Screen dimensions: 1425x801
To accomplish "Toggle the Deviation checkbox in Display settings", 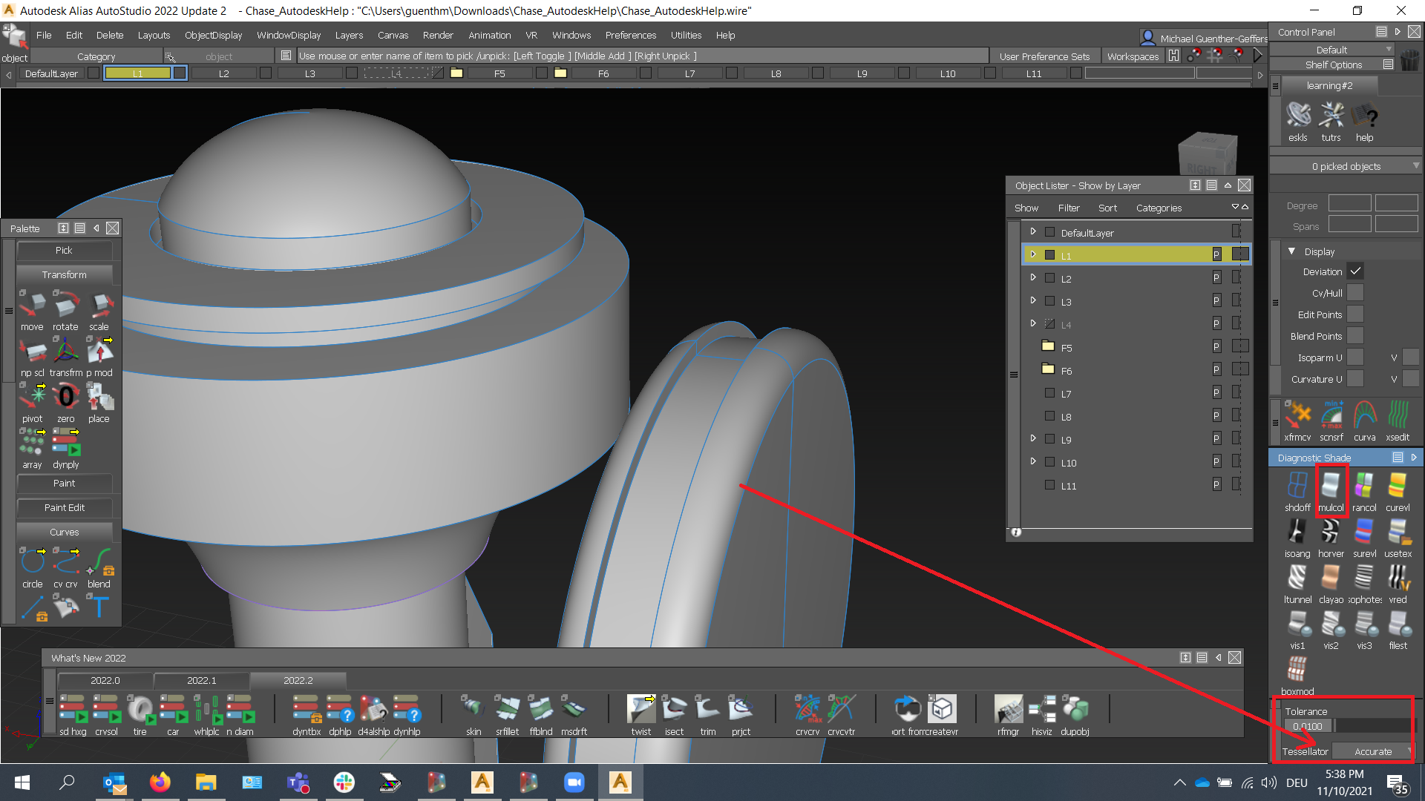I will coord(1356,271).
